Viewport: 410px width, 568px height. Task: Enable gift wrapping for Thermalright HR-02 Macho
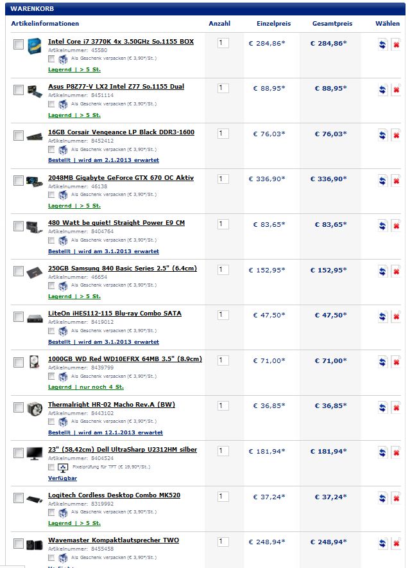(x=51, y=422)
